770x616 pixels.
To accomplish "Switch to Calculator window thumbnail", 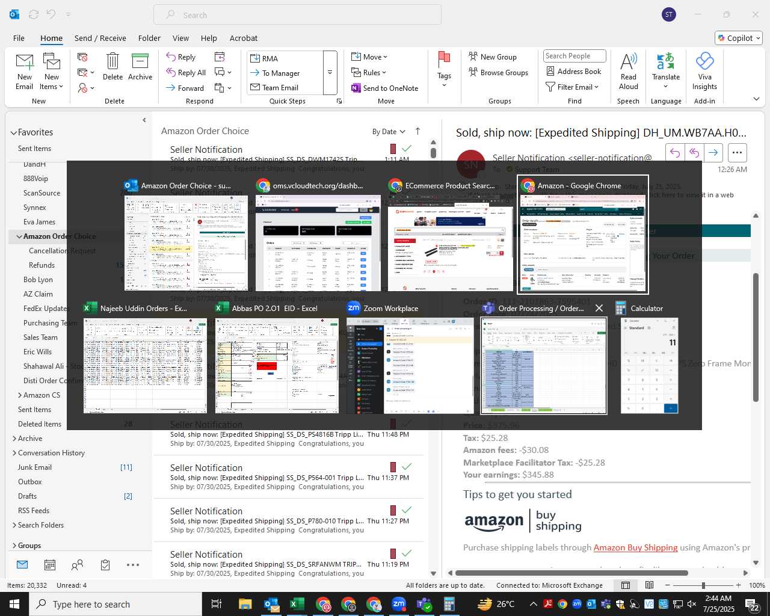I will pos(649,357).
